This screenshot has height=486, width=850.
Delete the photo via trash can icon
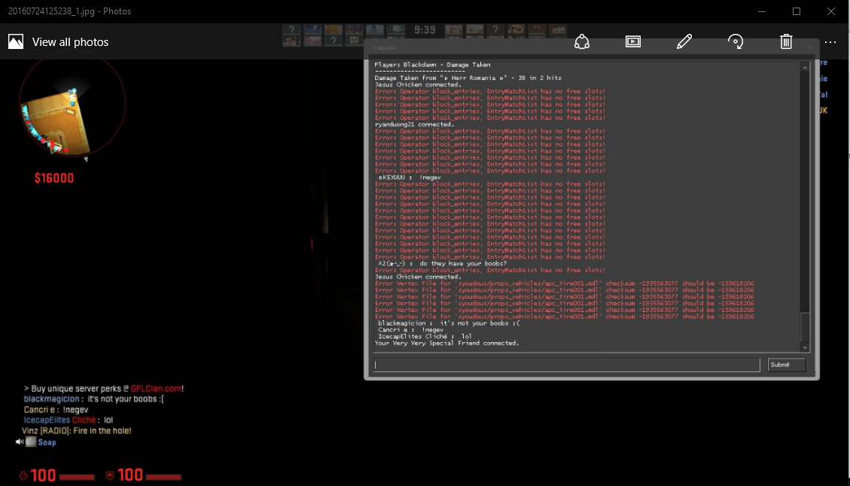786,41
